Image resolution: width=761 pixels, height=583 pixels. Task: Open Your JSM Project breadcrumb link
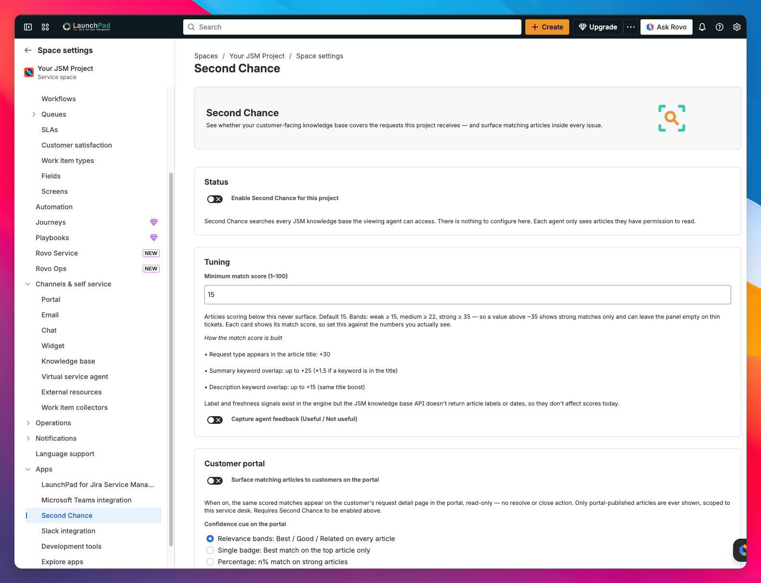click(x=257, y=56)
